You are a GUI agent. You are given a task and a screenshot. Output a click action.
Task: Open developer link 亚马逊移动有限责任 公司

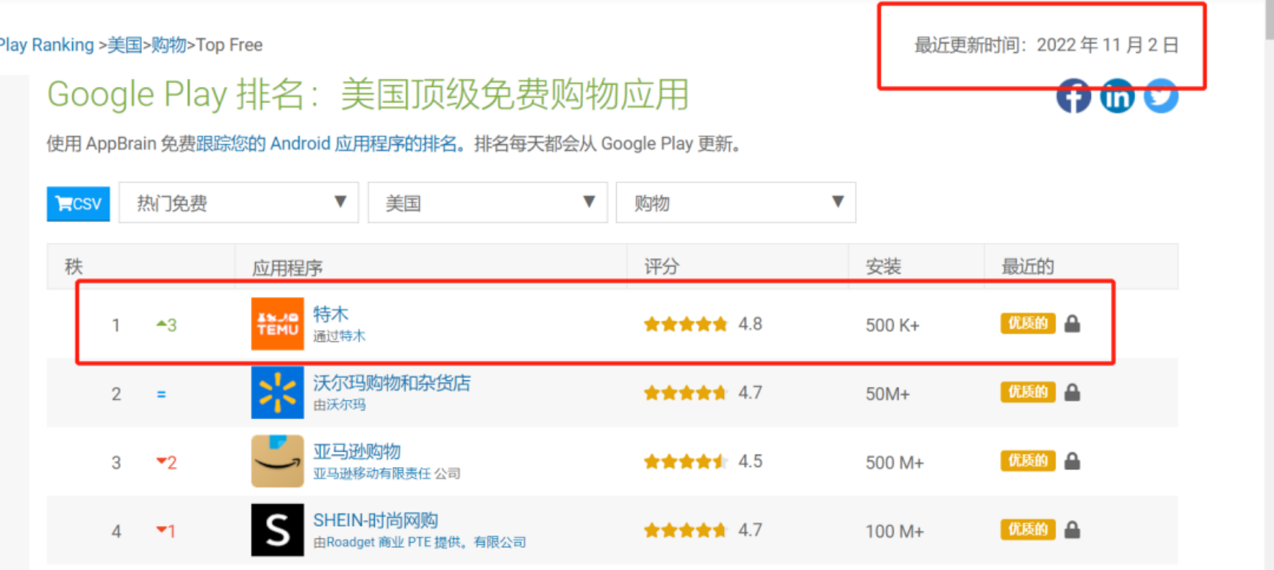click(387, 473)
